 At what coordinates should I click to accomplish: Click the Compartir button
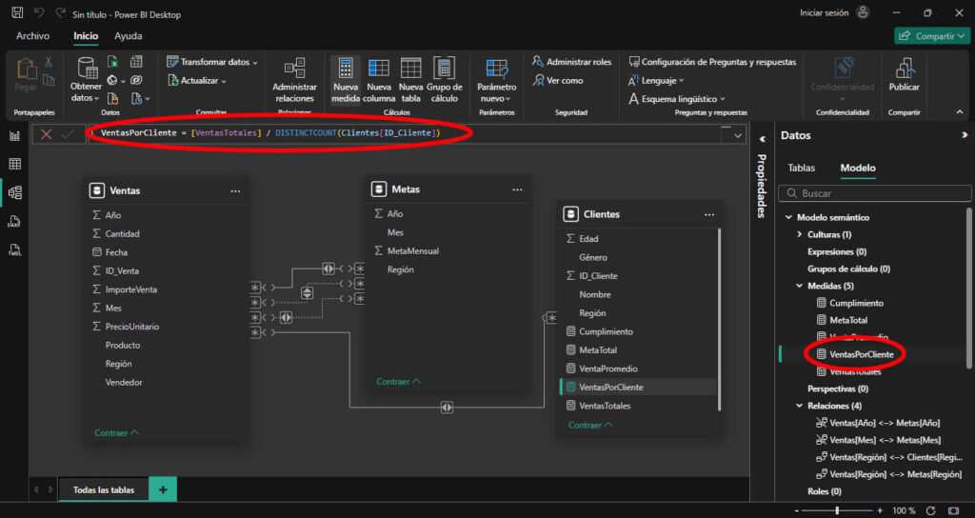tap(931, 36)
